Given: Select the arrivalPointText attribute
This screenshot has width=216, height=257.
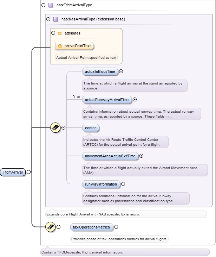Looking at the screenshot, I should click(x=75, y=46).
